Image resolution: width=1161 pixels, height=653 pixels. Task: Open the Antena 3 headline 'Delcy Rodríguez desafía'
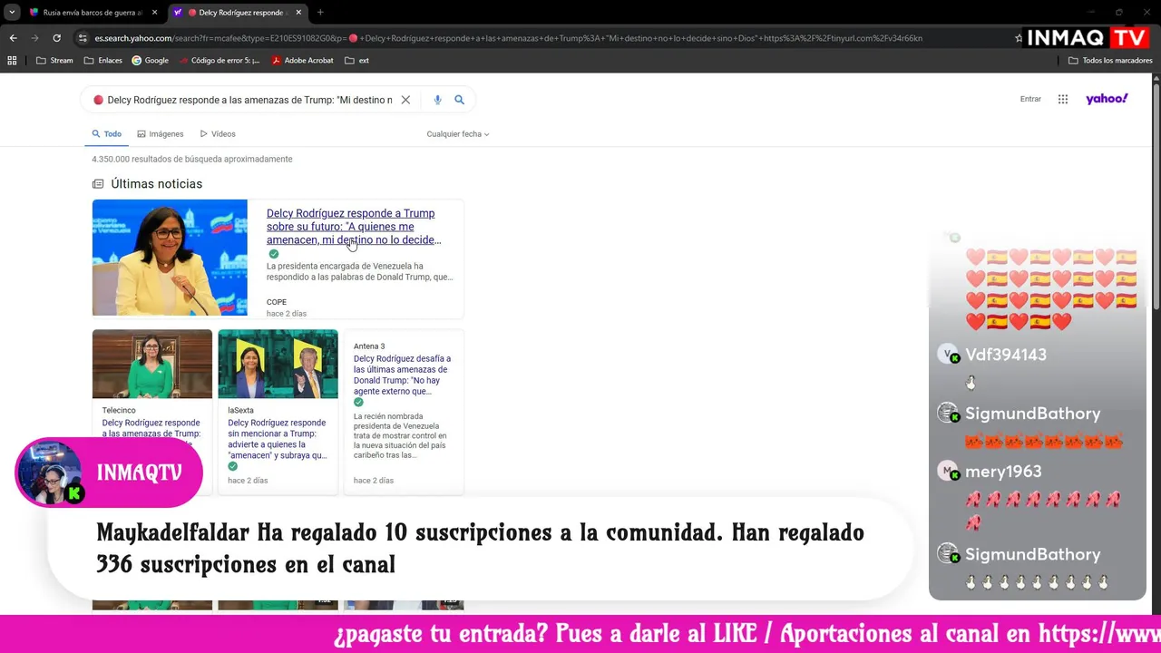pos(402,375)
